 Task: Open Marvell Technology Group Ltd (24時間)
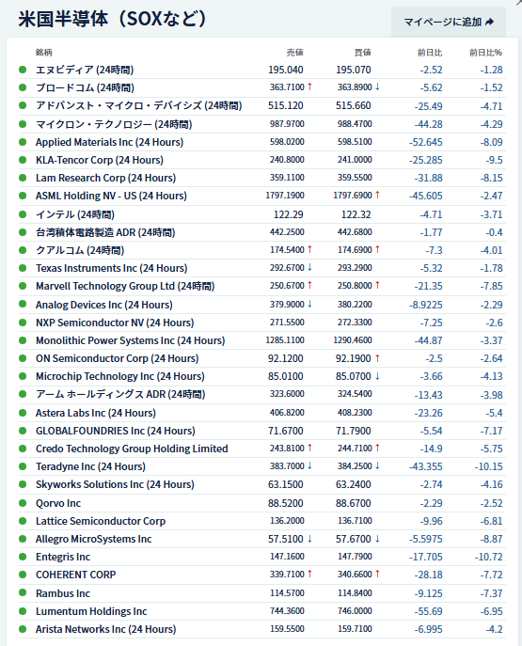point(125,286)
